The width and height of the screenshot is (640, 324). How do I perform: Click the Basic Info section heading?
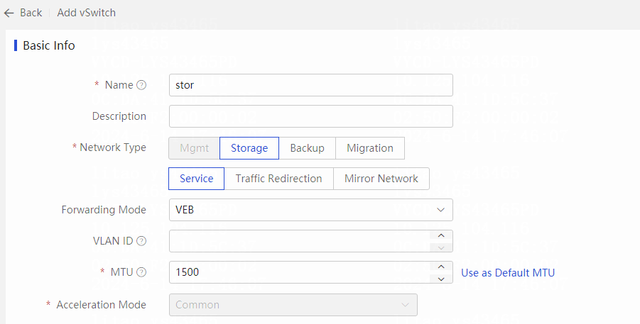point(49,45)
